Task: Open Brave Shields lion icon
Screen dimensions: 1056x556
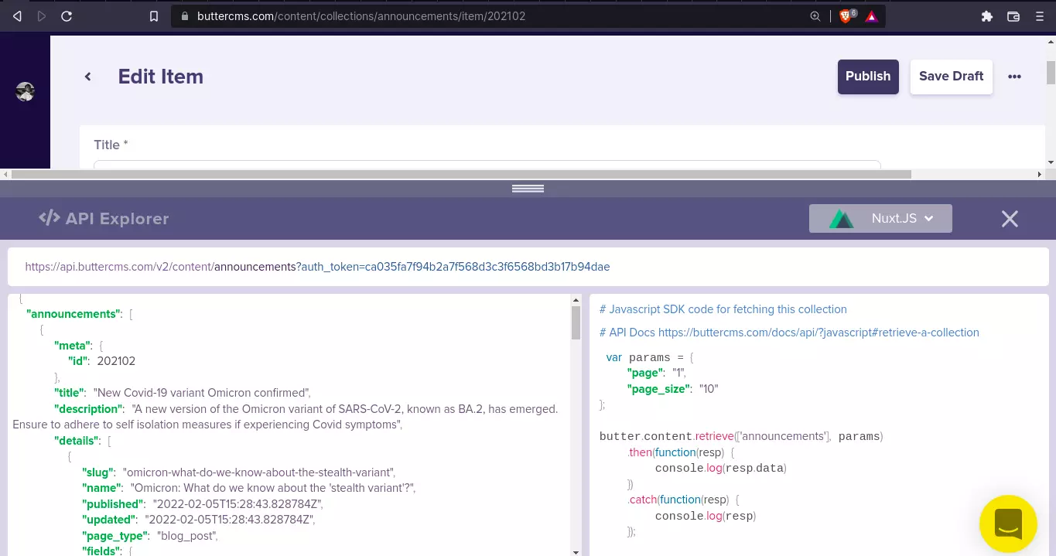Action: (847, 15)
